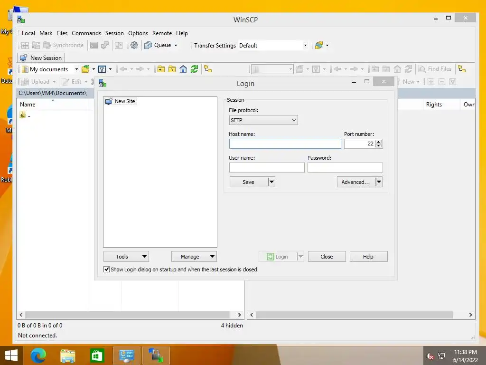486x365 pixels.
Task: Click the Edit toolbar button
Action: [72, 82]
